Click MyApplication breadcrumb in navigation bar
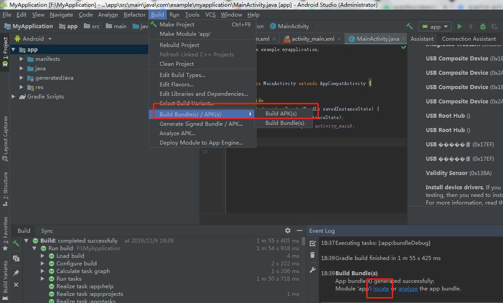 tap(29, 26)
